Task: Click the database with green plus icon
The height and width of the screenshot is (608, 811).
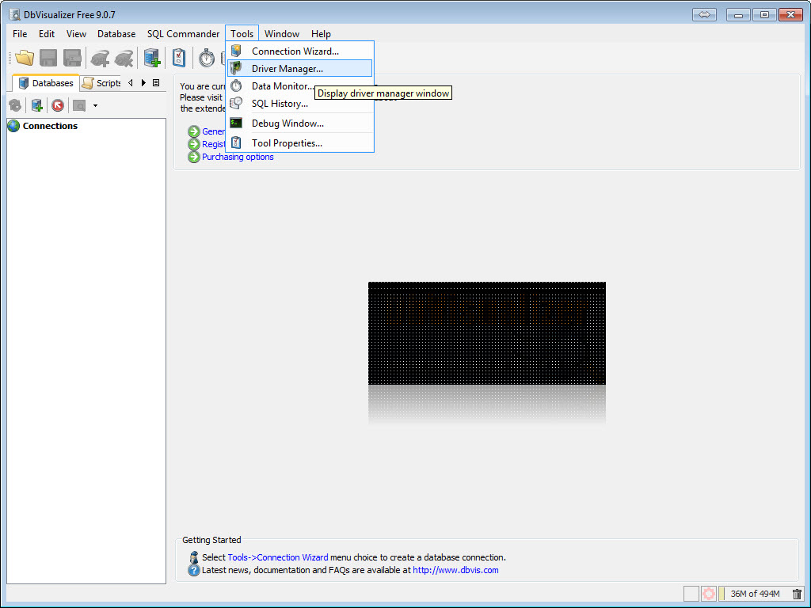Action: [36, 105]
